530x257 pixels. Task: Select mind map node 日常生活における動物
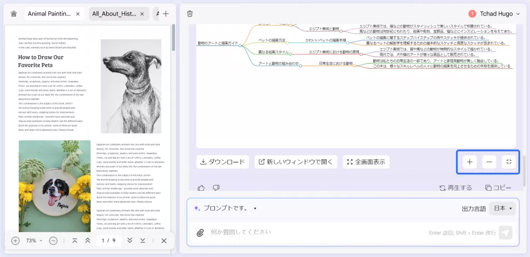335,64
